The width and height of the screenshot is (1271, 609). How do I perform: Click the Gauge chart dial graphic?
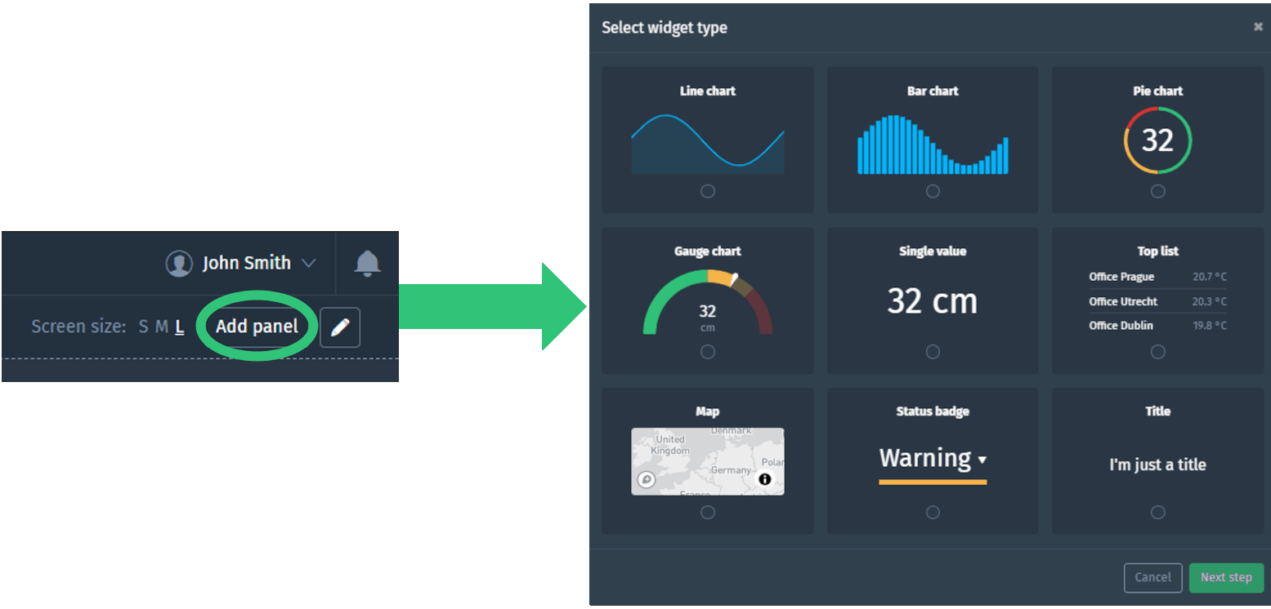707,302
